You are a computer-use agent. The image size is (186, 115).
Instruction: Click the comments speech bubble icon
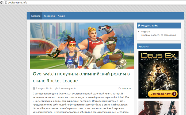[56, 88]
